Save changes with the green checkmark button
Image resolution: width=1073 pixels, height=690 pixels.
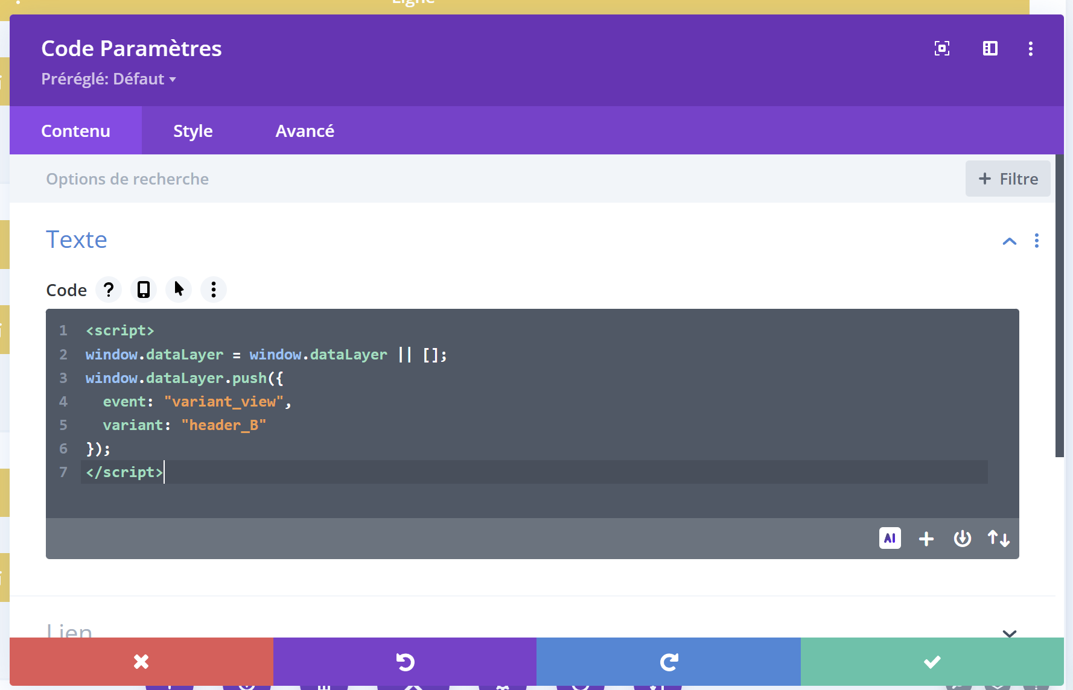click(x=932, y=662)
